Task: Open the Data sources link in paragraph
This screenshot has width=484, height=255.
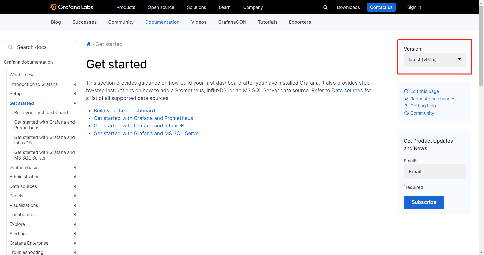Action: 347,90
